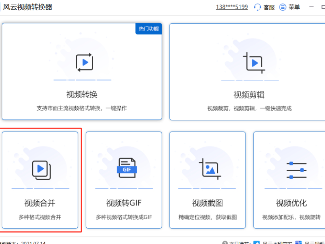The width and height of the screenshot is (325, 244).
Task: Click the 风云视频转换器 app title
Action: pos(27,7)
